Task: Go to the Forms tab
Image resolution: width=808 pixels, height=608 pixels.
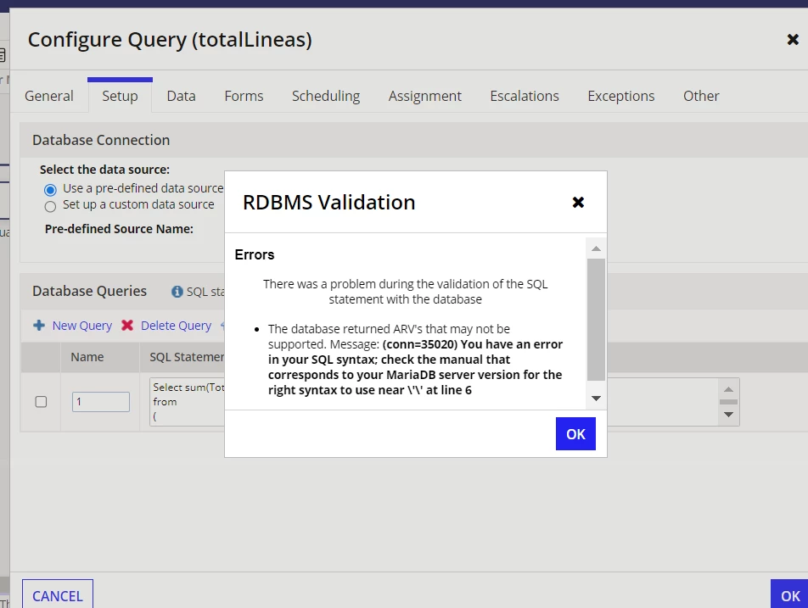Action: coord(244,96)
